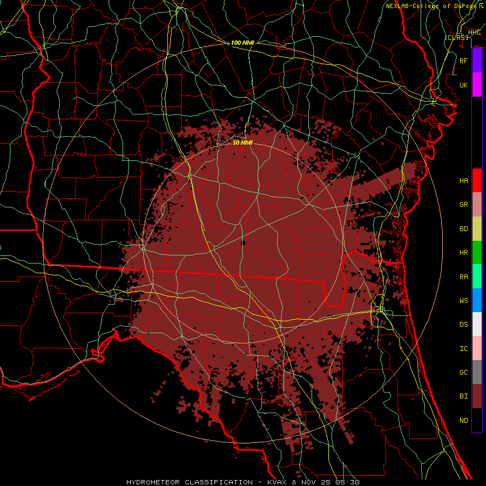The width and height of the screenshot is (486, 486).
Task: Select the BD yellow legend swatch
Action: coord(477,228)
